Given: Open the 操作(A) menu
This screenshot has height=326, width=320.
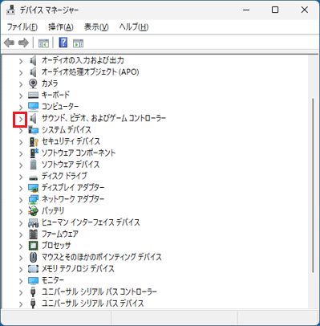Looking at the screenshot, I should point(61,27).
